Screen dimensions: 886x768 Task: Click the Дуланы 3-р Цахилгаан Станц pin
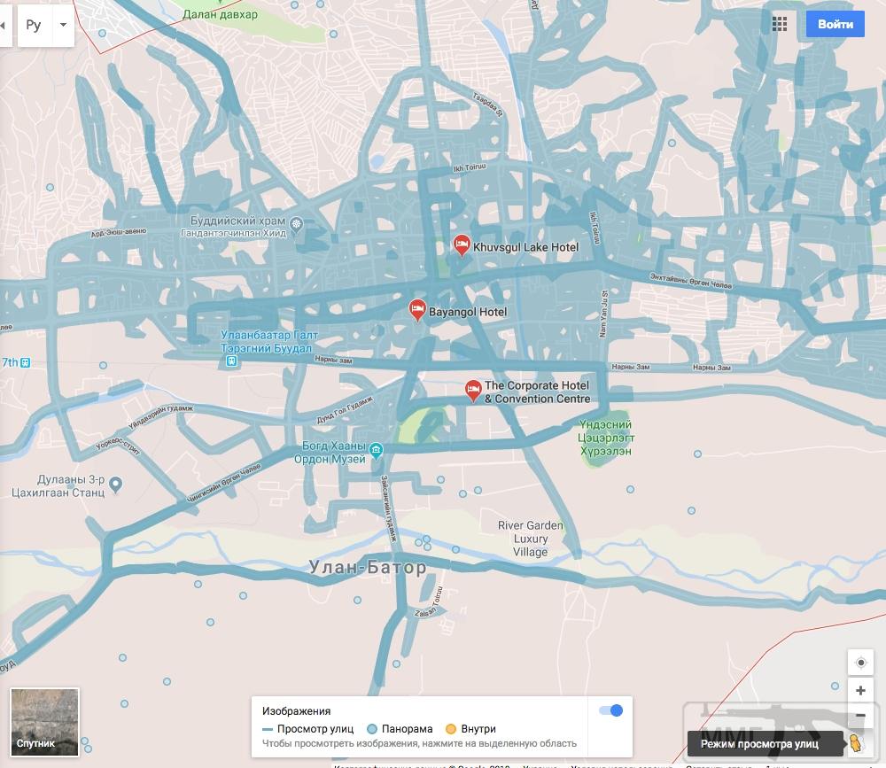[x=115, y=484]
